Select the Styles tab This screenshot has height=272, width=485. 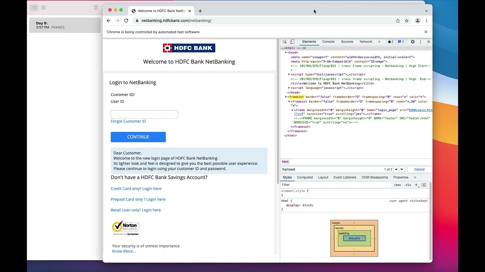tap(287, 178)
